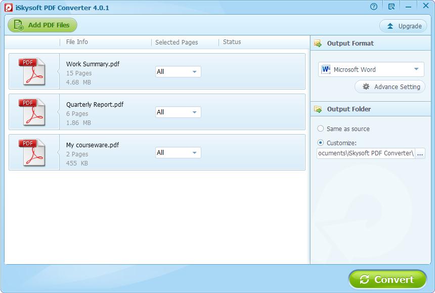The image size is (435, 293).
Task: Open Advance Setting
Action: pyautogui.click(x=390, y=87)
